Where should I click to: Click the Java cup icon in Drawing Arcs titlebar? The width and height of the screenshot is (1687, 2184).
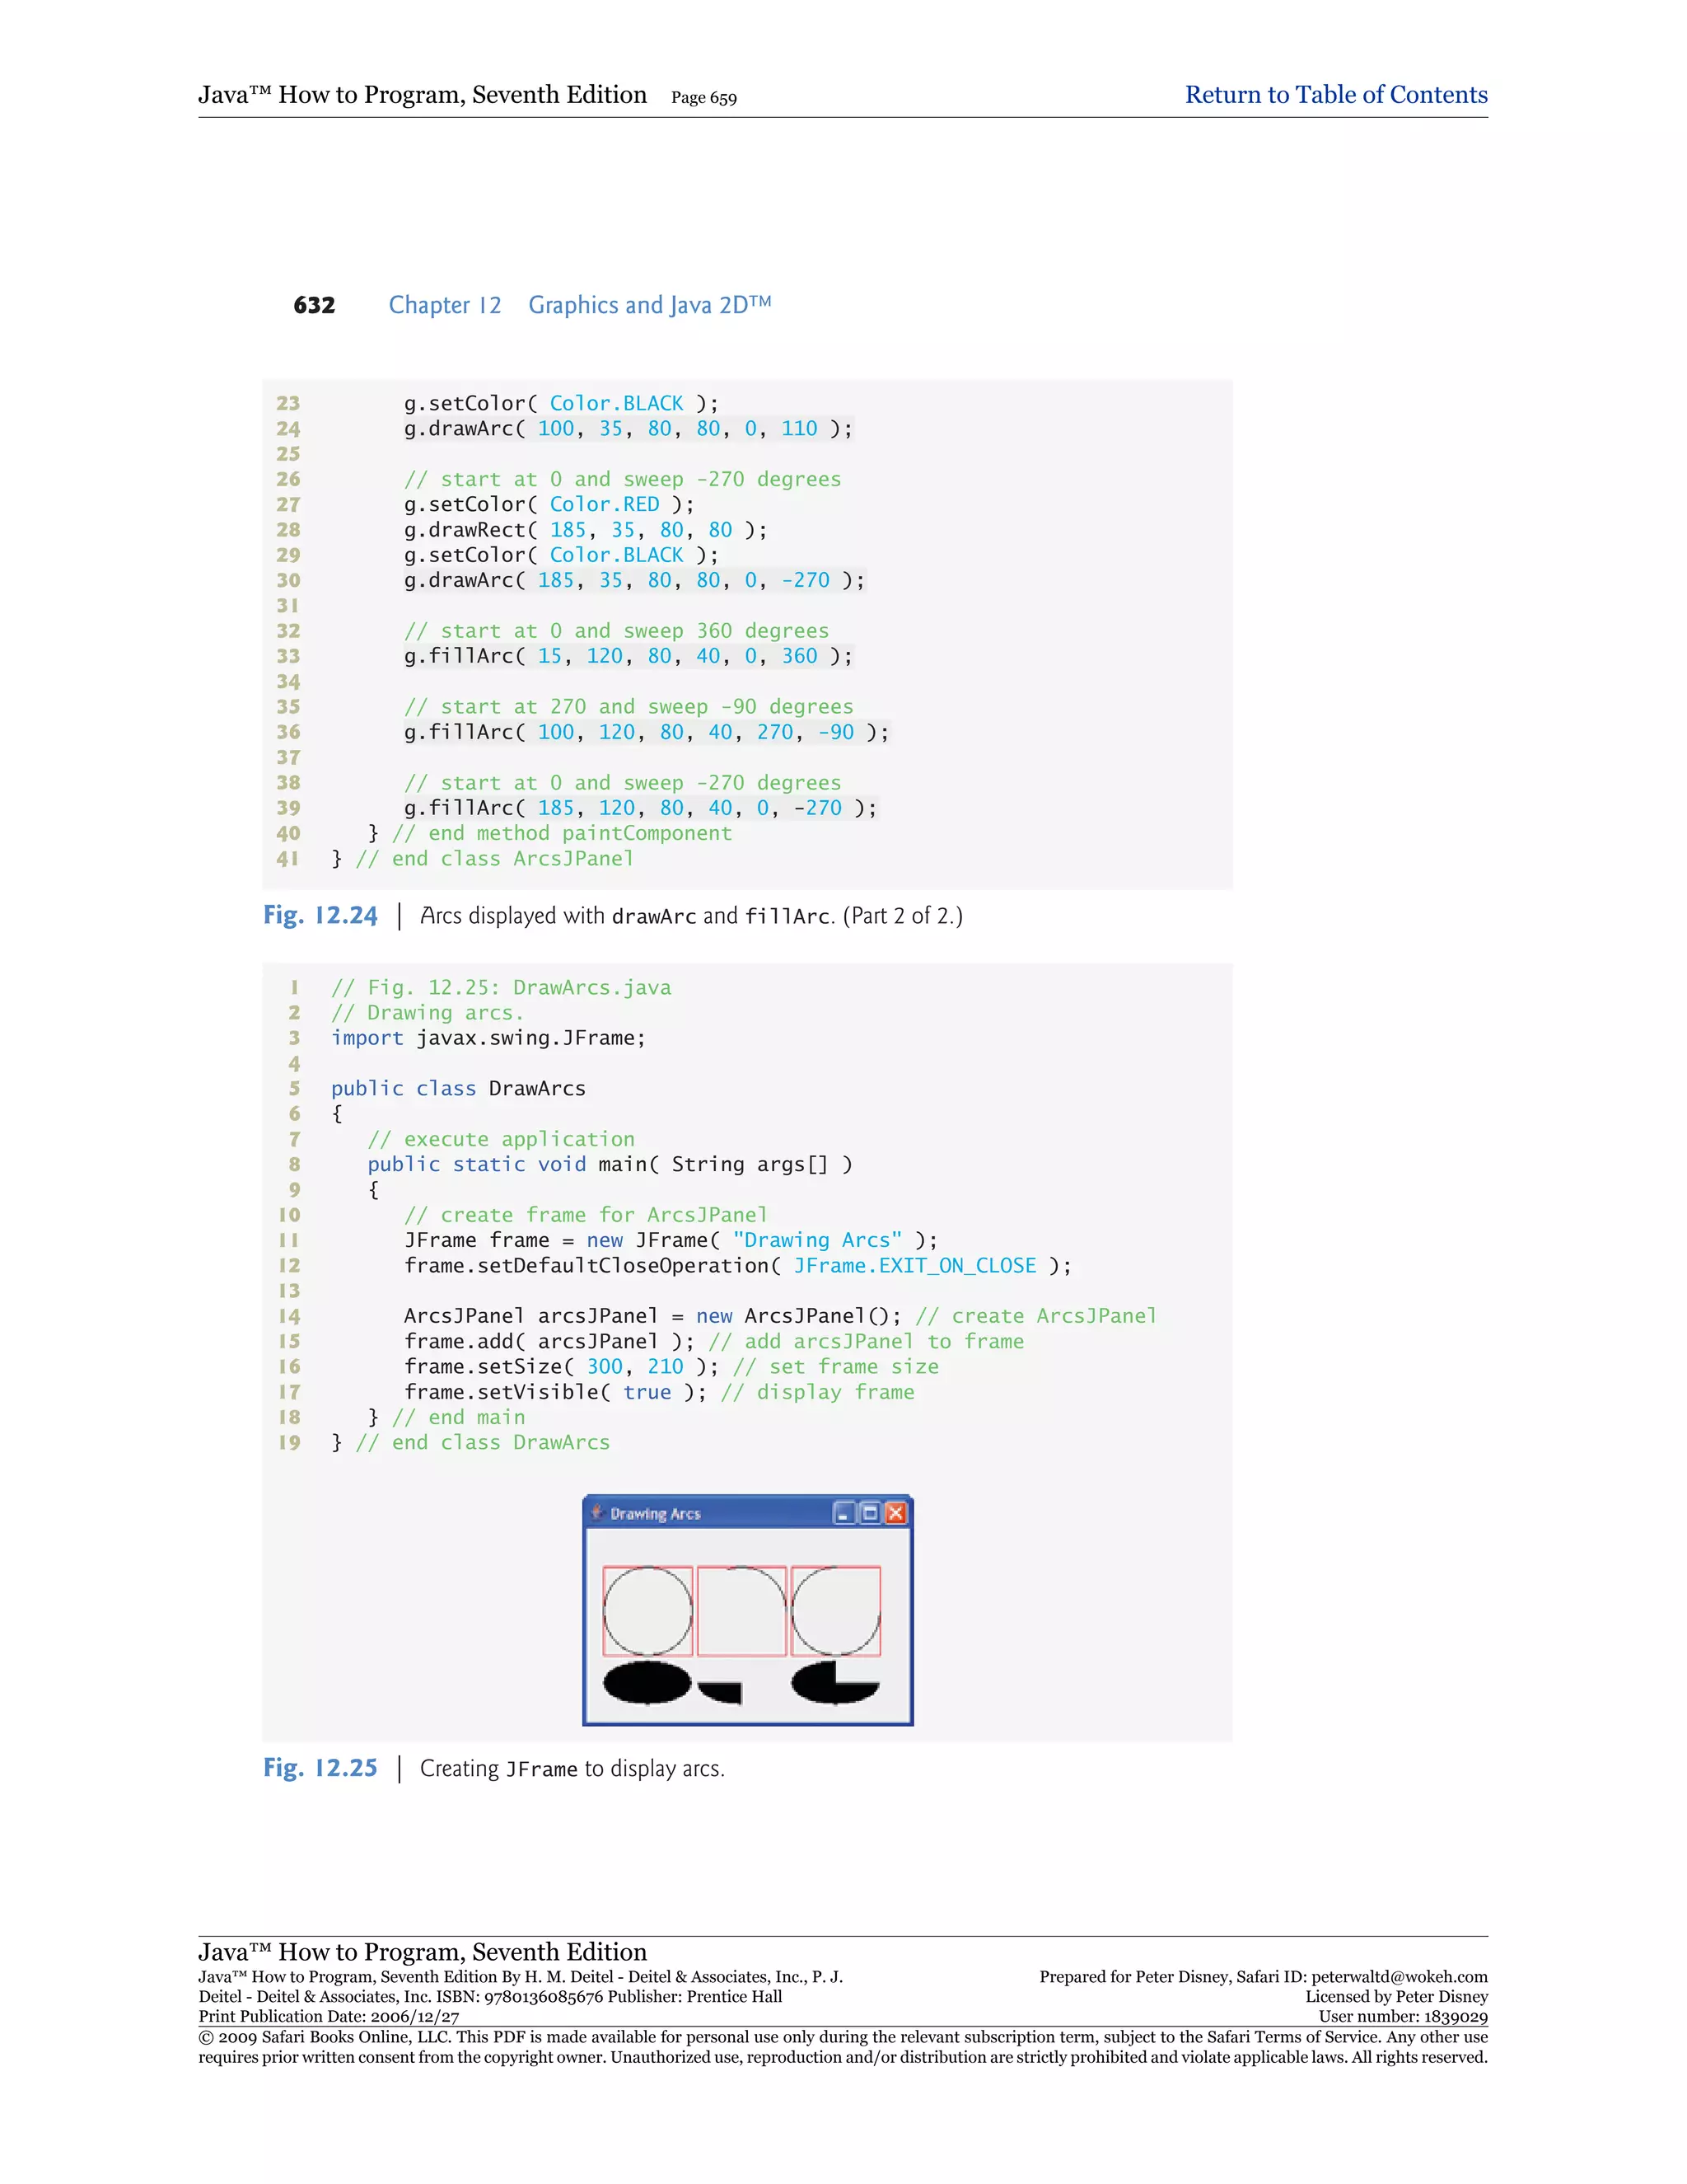point(596,1512)
